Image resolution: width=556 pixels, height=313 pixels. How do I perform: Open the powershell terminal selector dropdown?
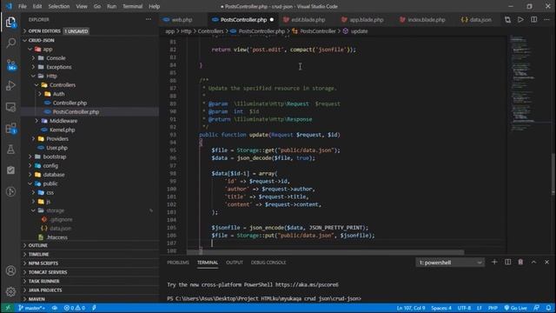tap(450, 263)
